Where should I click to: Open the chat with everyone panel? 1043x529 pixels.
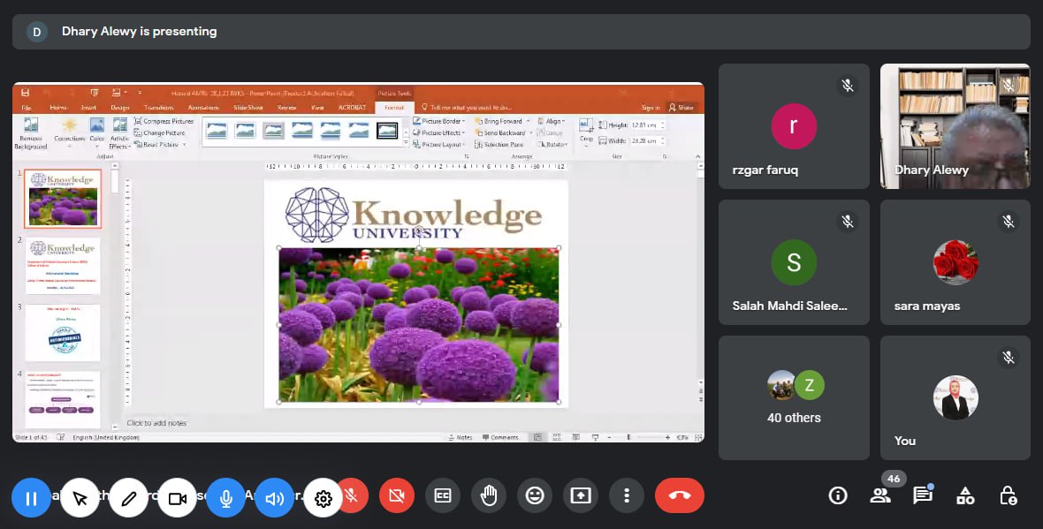[x=923, y=495]
